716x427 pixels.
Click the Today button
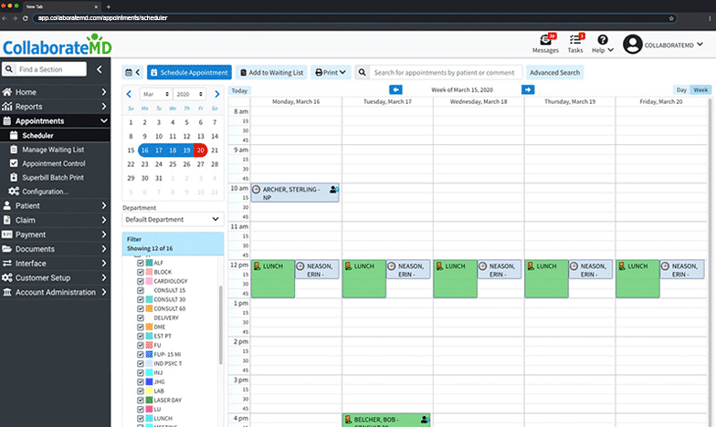click(239, 90)
